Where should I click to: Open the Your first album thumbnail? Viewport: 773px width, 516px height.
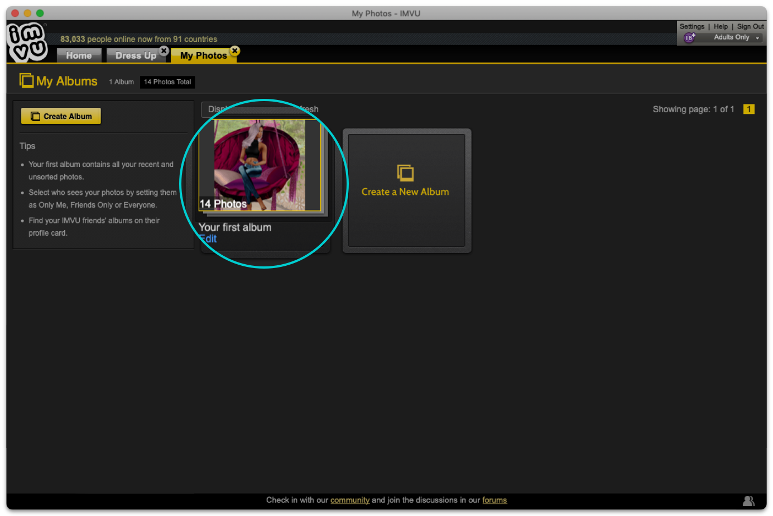pyautogui.click(x=260, y=165)
